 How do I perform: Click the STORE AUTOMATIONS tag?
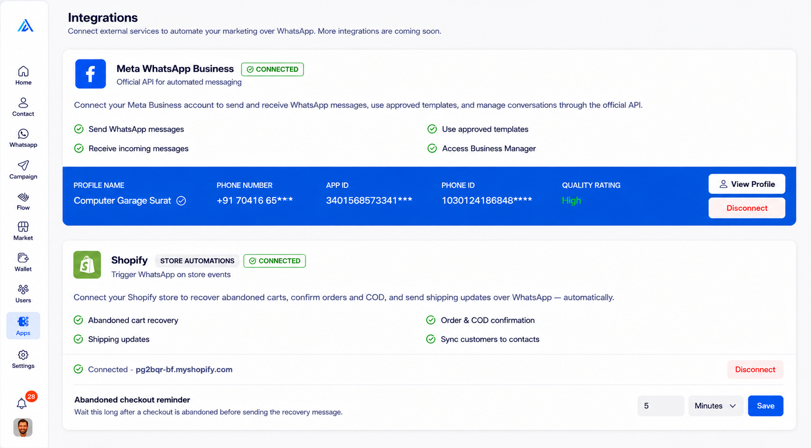pyautogui.click(x=197, y=261)
